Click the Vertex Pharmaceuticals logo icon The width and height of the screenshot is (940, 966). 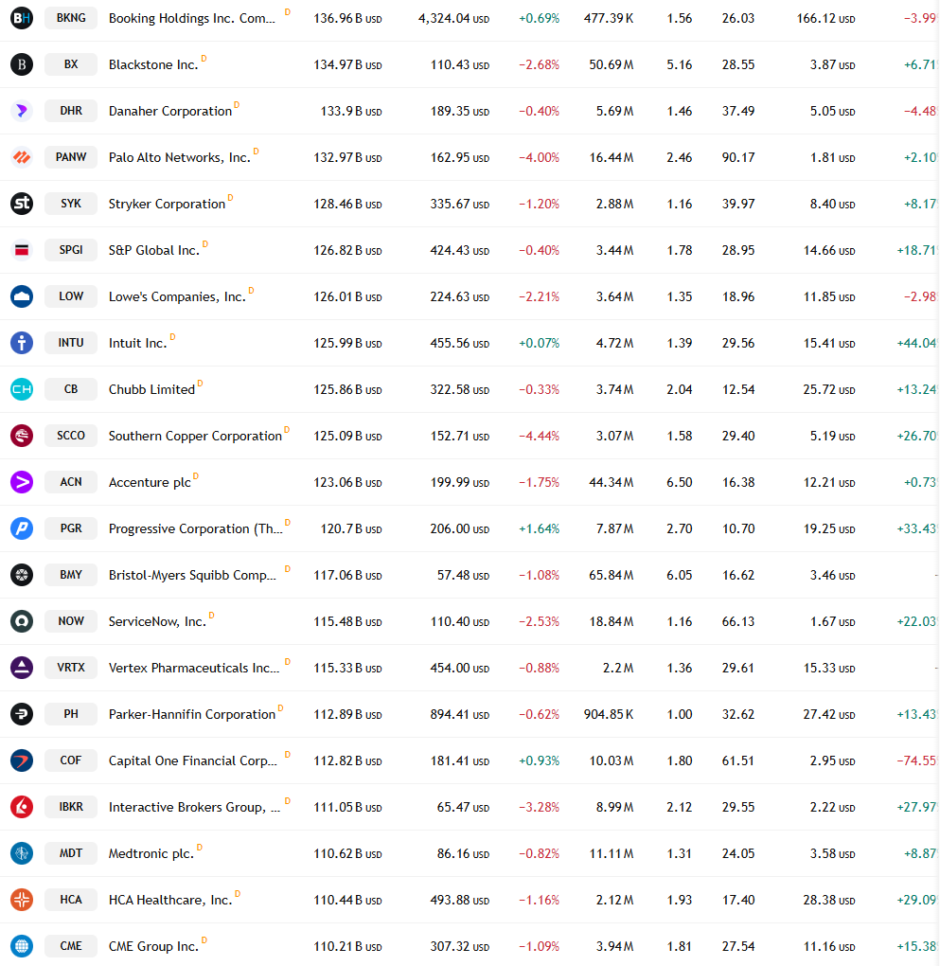tap(22, 668)
